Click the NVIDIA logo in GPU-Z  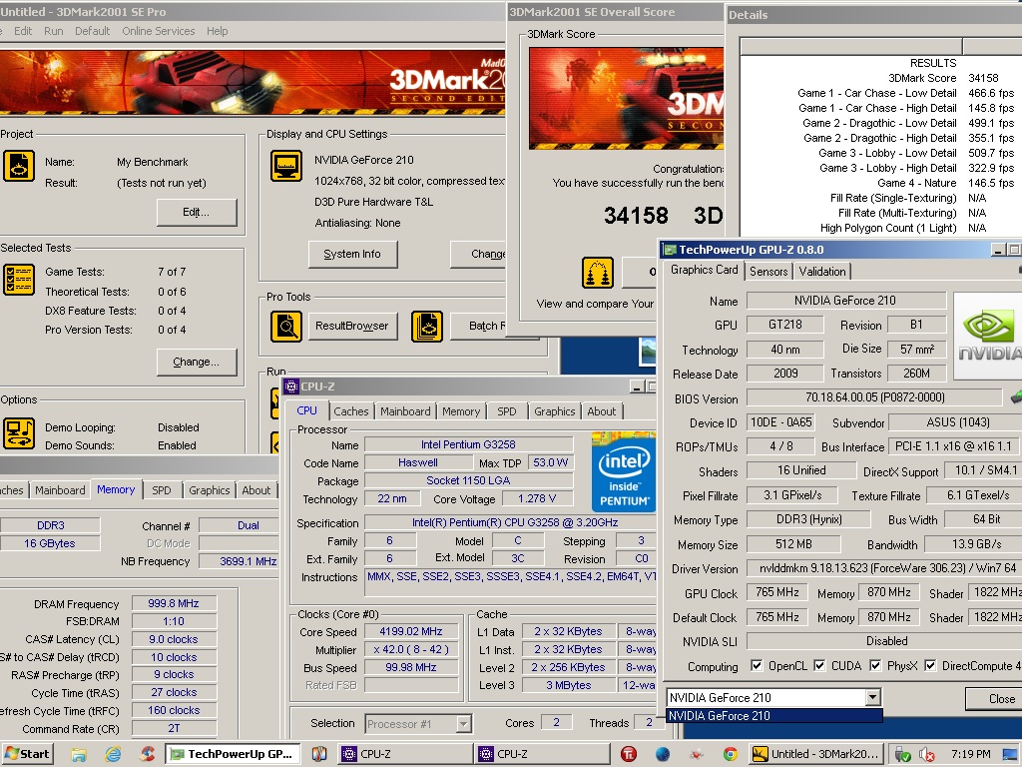988,336
